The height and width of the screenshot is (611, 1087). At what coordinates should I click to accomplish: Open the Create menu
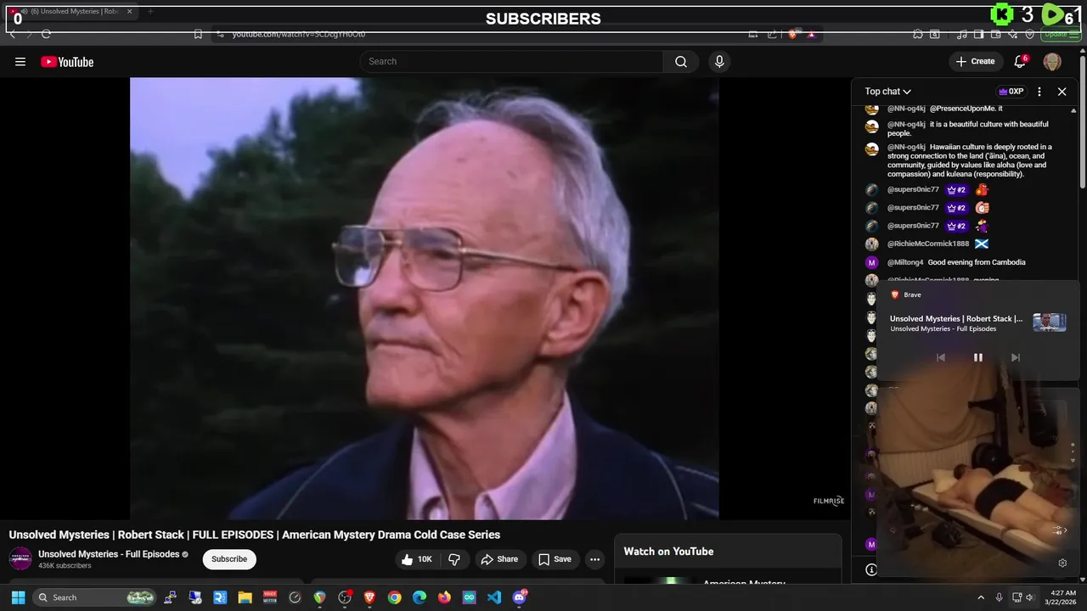[975, 61]
